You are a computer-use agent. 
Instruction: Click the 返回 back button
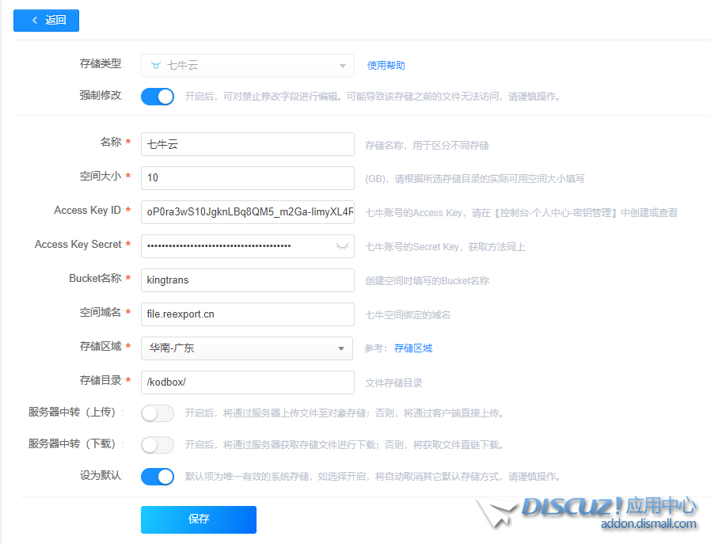(47, 21)
